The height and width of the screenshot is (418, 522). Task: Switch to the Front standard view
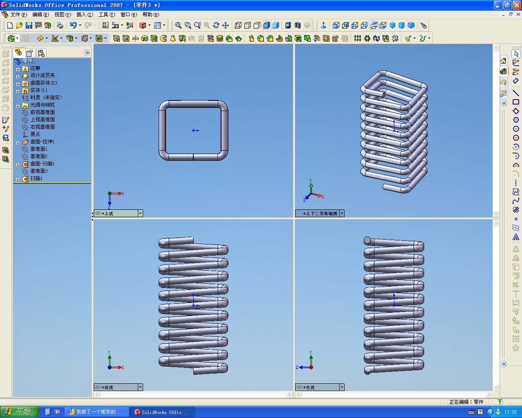(336, 25)
